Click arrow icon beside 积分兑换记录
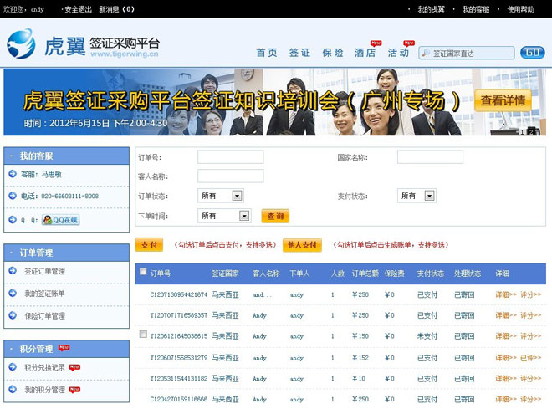The image size is (552, 409). click(x=13, y=367)
